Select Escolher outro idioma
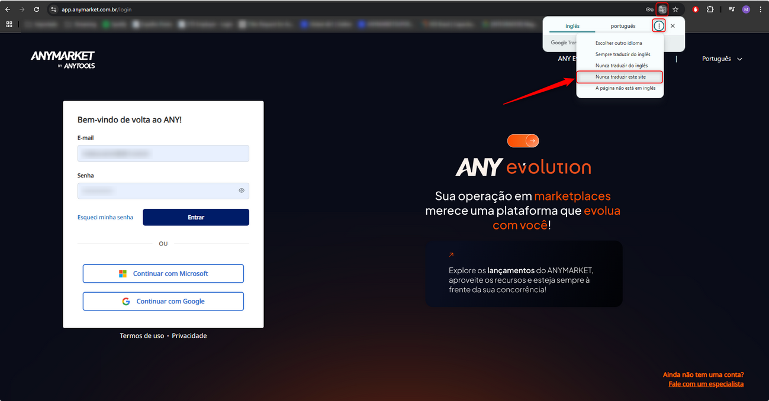The image size is (769, 401). pyautogui.click(x=620, y=43)
